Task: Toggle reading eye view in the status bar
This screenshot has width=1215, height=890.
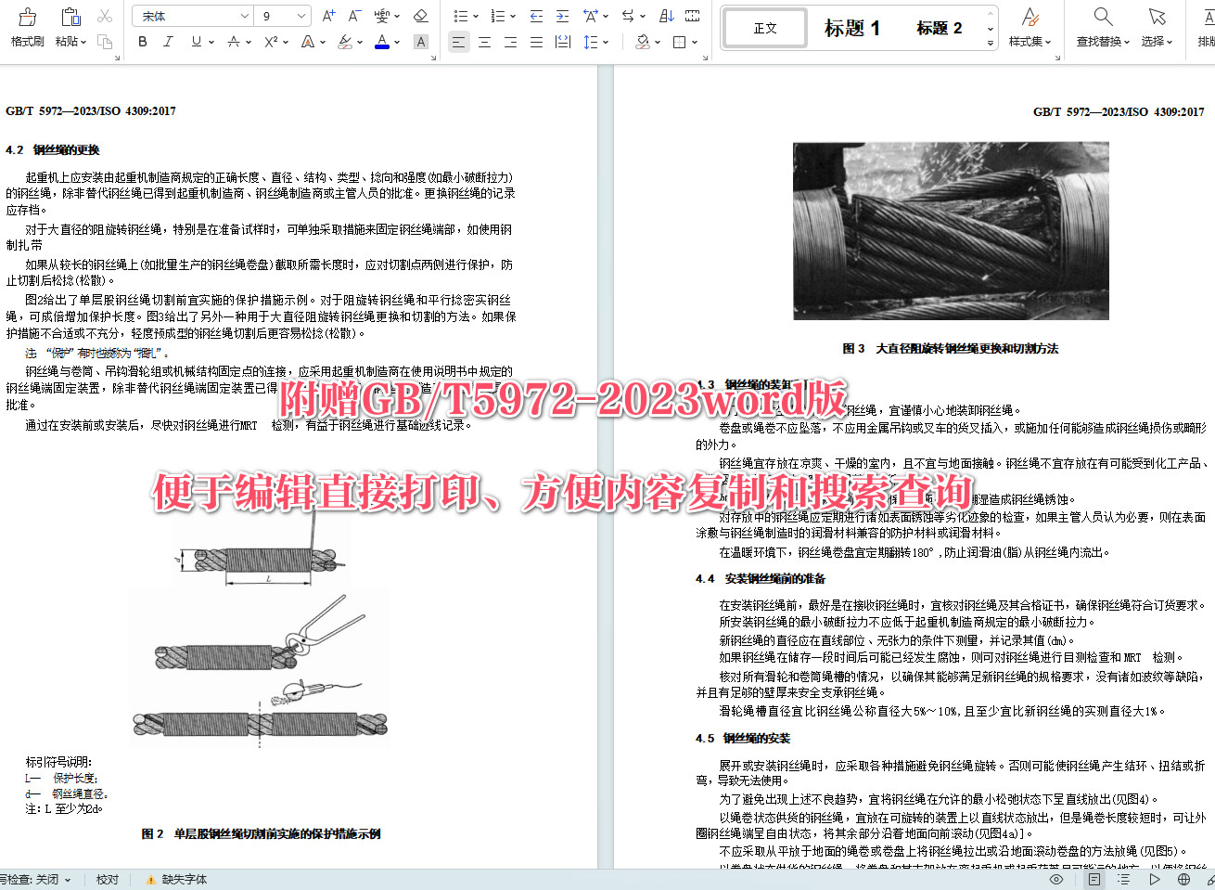Action: (x=1056, y=880)
